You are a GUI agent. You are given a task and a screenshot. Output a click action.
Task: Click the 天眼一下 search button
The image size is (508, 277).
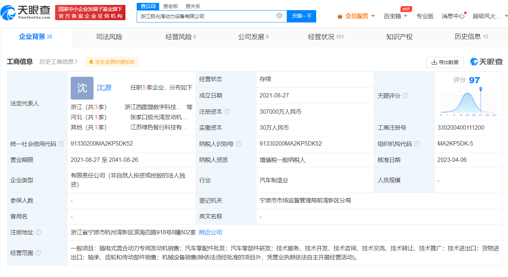point(301,16)
